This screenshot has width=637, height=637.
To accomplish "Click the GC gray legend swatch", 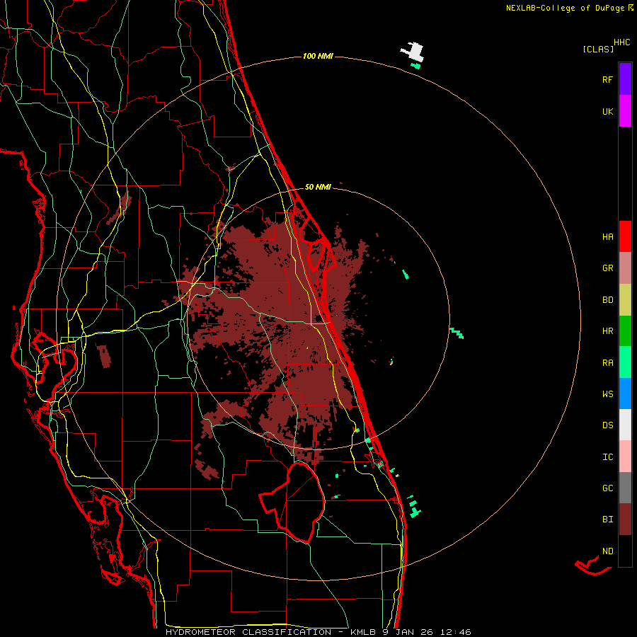I will pyautogui.click(x=625, y=488).
